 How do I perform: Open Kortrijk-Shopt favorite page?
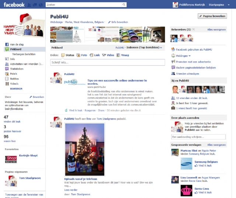(x=28, y=155)
